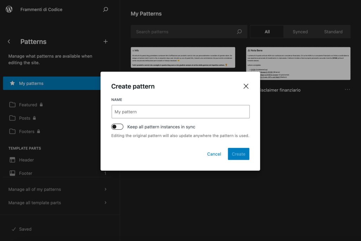The height and width of the screenshot is (241, 361).
Task: Add a new pattern using the plus icon
Action: [105, 41]
